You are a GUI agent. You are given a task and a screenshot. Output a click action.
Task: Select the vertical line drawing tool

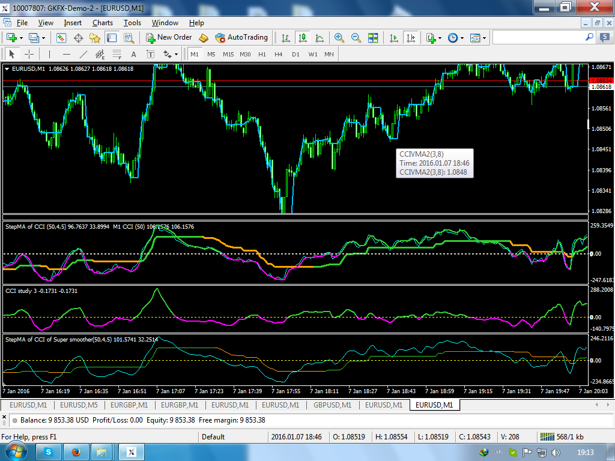(x=49, y=55)
